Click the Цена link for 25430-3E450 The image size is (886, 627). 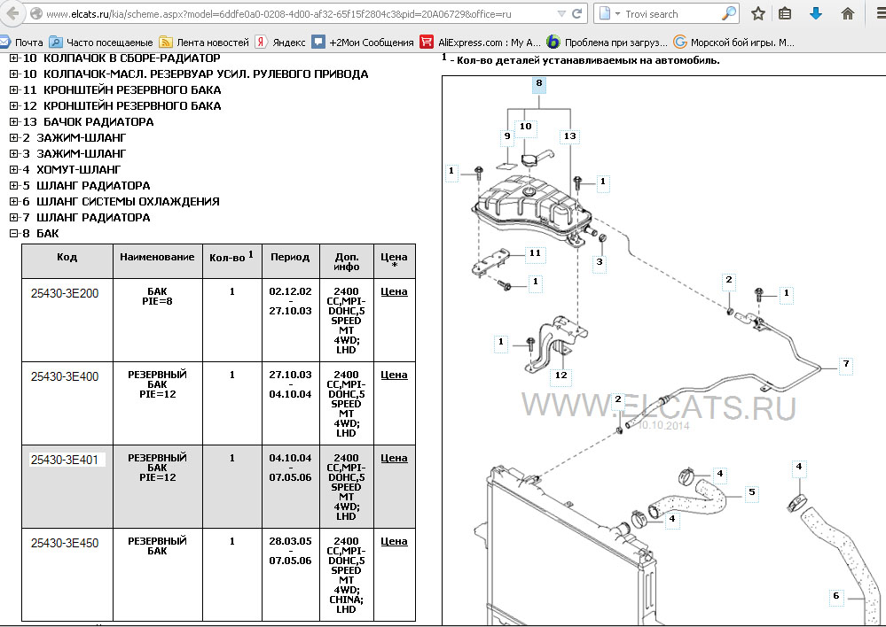pyautogui.click(x=394, y=541)
